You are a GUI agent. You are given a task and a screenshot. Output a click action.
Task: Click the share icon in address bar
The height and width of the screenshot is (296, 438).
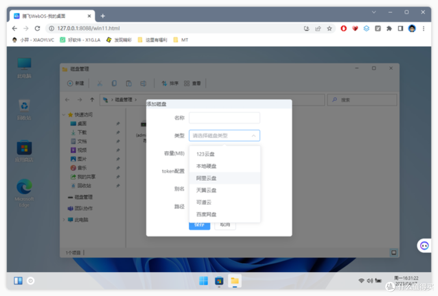318,28
